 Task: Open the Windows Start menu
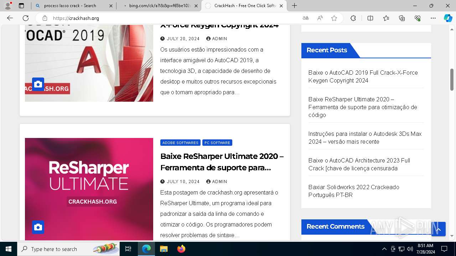(x=9, y=249)
